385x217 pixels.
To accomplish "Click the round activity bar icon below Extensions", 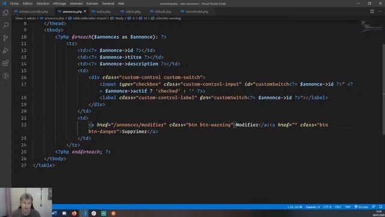I will coord(5,76).
